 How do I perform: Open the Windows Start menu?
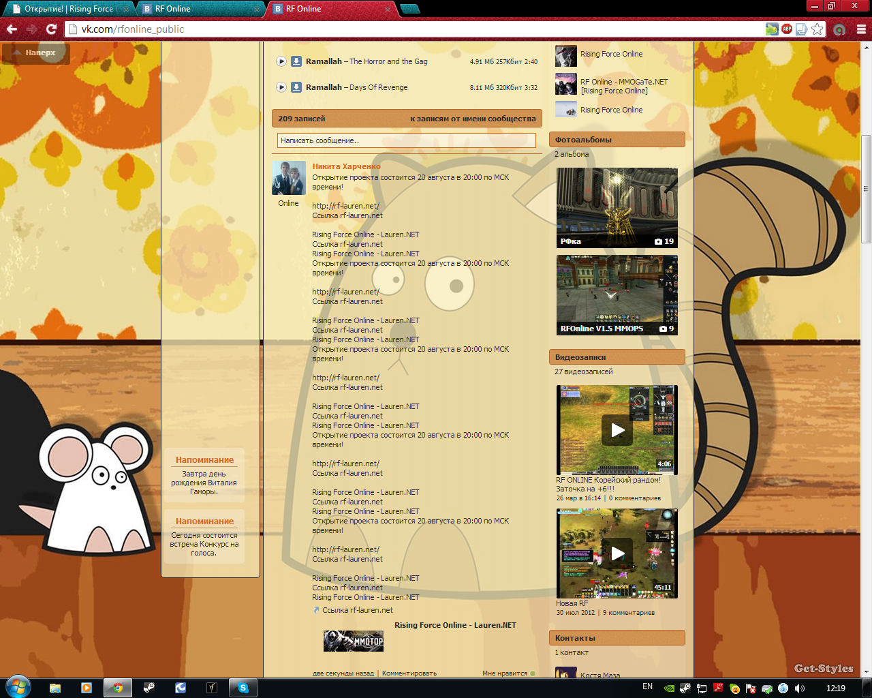tap(18, 687)
